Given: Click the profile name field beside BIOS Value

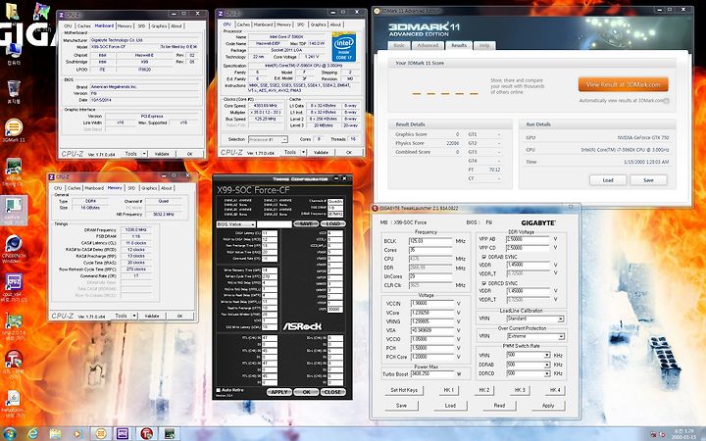Looking at the screenshot, I should click(x=275, y=224).
